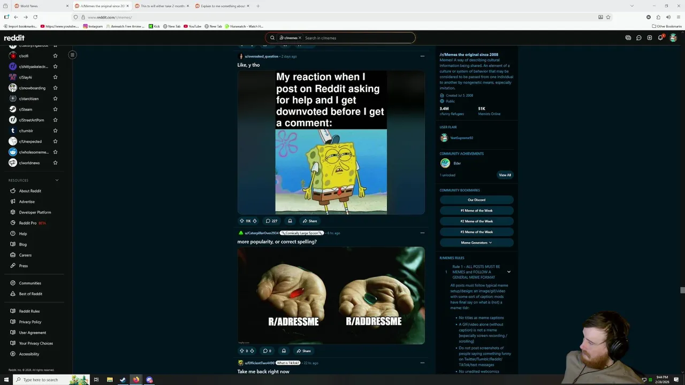Open the Firefox hamburger menu
Screen dimensions: 685x385
(678, 17)
